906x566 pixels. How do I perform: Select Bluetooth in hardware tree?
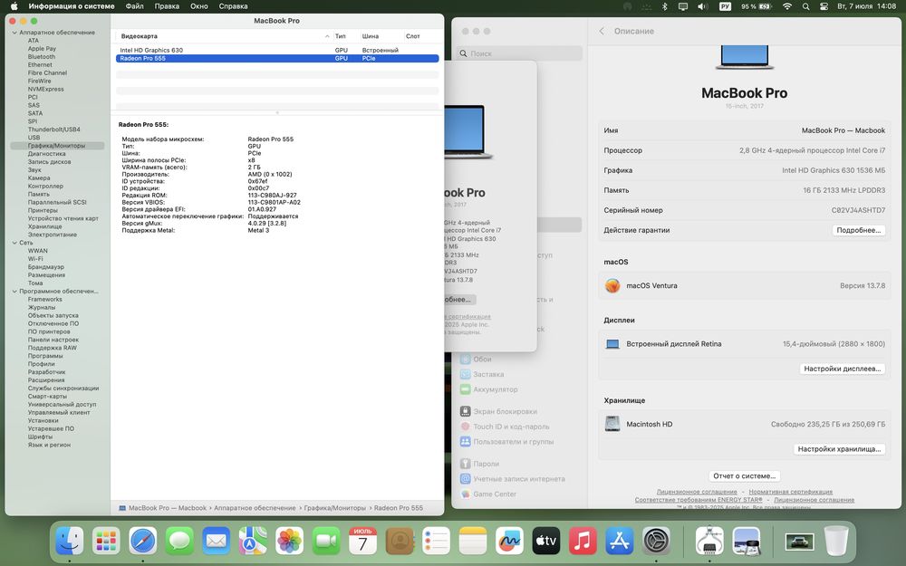[x=42, y=57]
